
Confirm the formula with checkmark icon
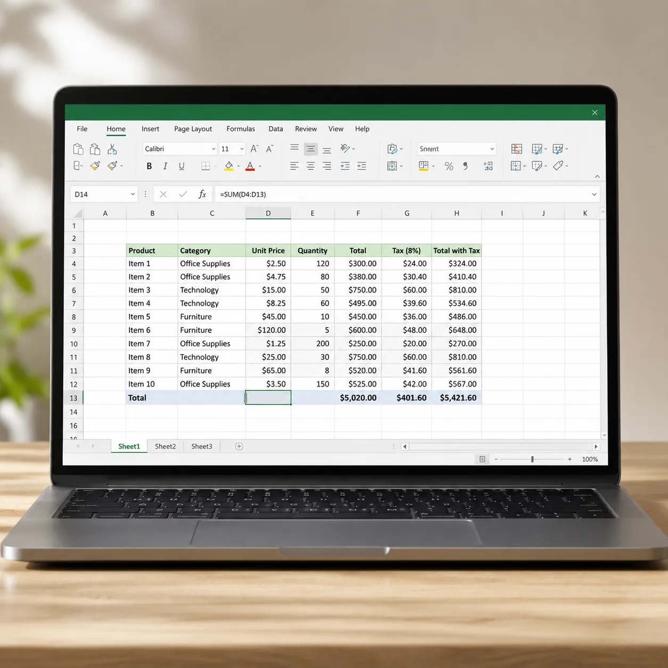coord(183,194)
